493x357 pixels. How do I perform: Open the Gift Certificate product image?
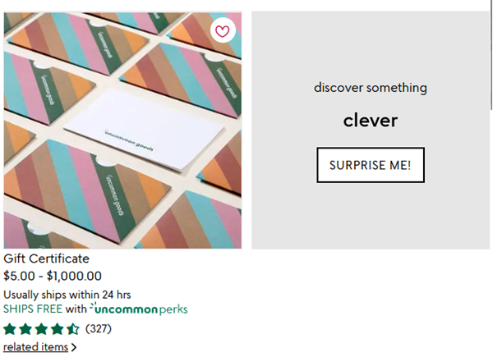122,189
